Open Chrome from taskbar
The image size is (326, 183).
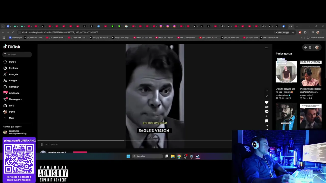click(x=179, y=156)
